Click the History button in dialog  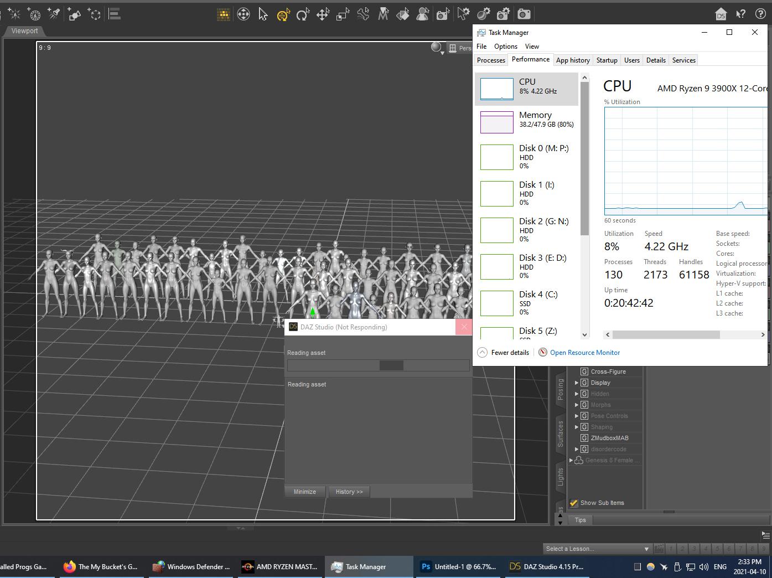(349, 492)
